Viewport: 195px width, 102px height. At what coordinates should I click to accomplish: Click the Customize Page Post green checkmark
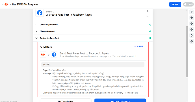[x=150, y=38]
